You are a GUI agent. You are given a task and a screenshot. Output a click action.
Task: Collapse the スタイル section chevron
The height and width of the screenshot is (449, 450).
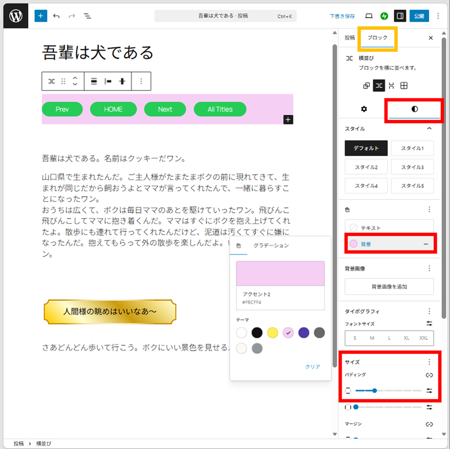pos(429,129)
